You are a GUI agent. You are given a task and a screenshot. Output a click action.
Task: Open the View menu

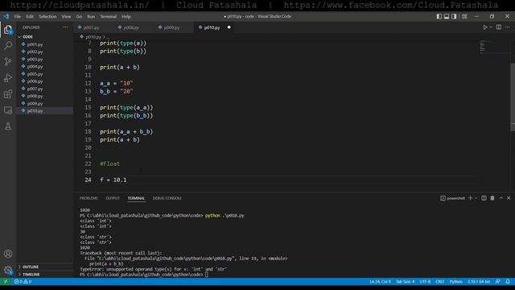click(66, 16)
